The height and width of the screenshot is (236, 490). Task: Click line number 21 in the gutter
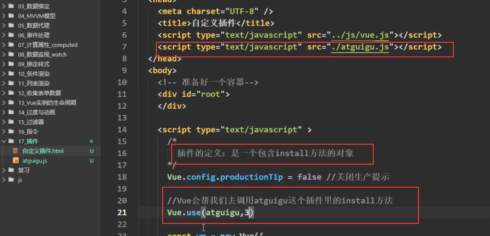(x=122, y=213)
